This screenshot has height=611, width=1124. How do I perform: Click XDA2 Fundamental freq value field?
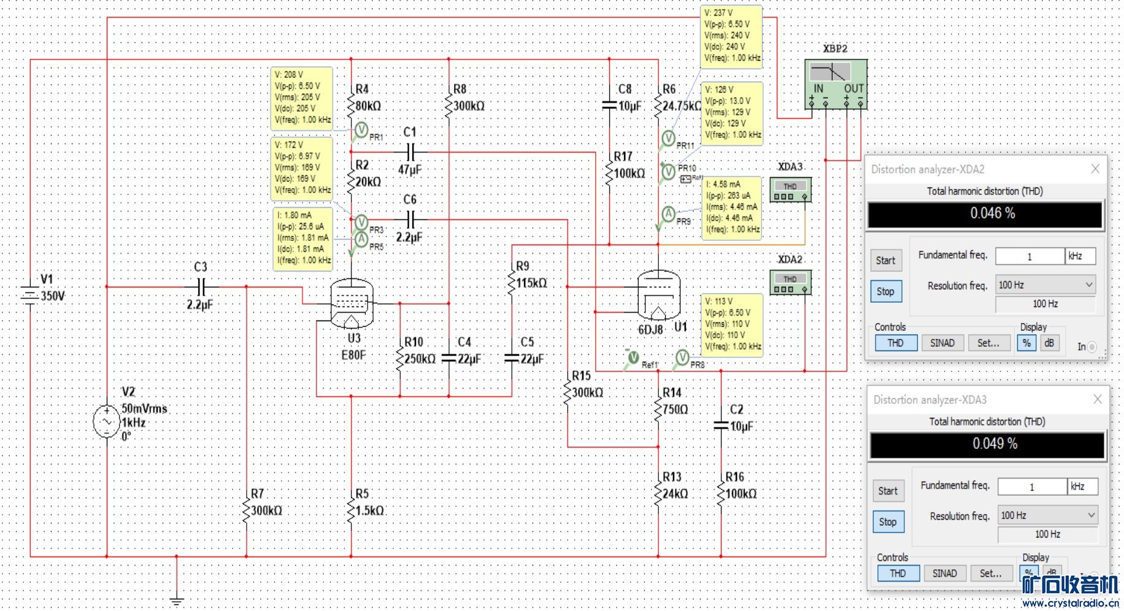(1030, 256)
